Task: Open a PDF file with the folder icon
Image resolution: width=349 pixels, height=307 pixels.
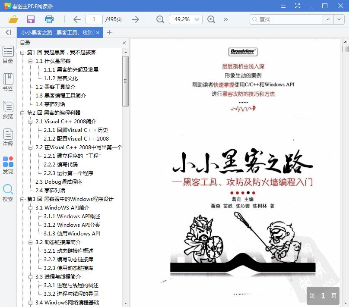Action: (x=13, y=19)
